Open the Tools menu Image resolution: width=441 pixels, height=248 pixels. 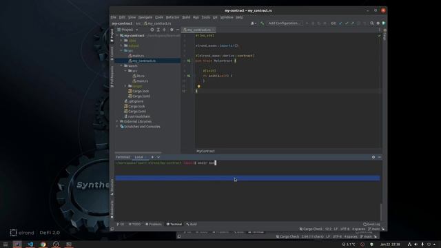[x=205, y=17]
